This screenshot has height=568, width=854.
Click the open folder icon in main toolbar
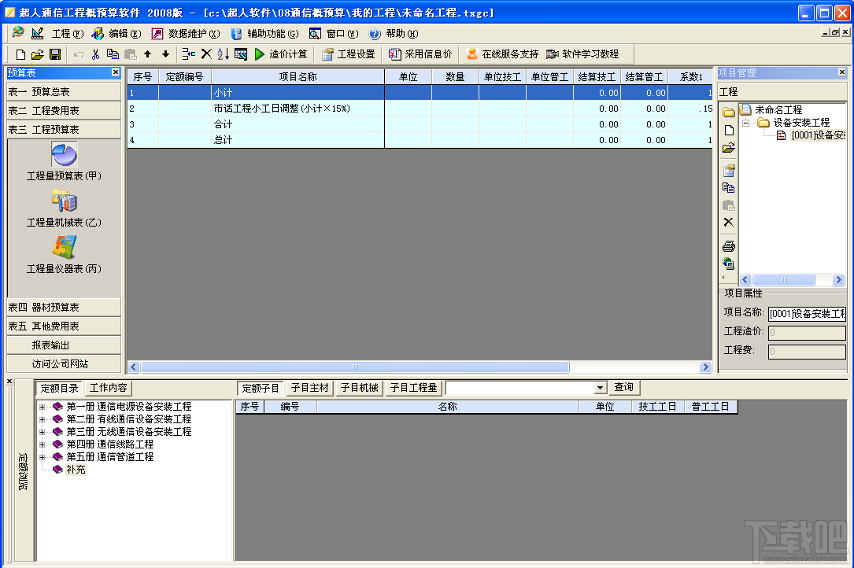pyautogui.click(x=38, y=54)
